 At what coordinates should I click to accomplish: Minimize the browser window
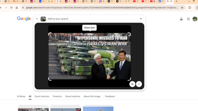tap(189, 1)
